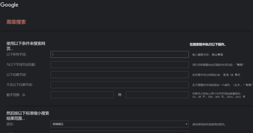Focus the 以下所有字词 input field
The width and height of the screenshot is (253, 133).
(119, 54)
